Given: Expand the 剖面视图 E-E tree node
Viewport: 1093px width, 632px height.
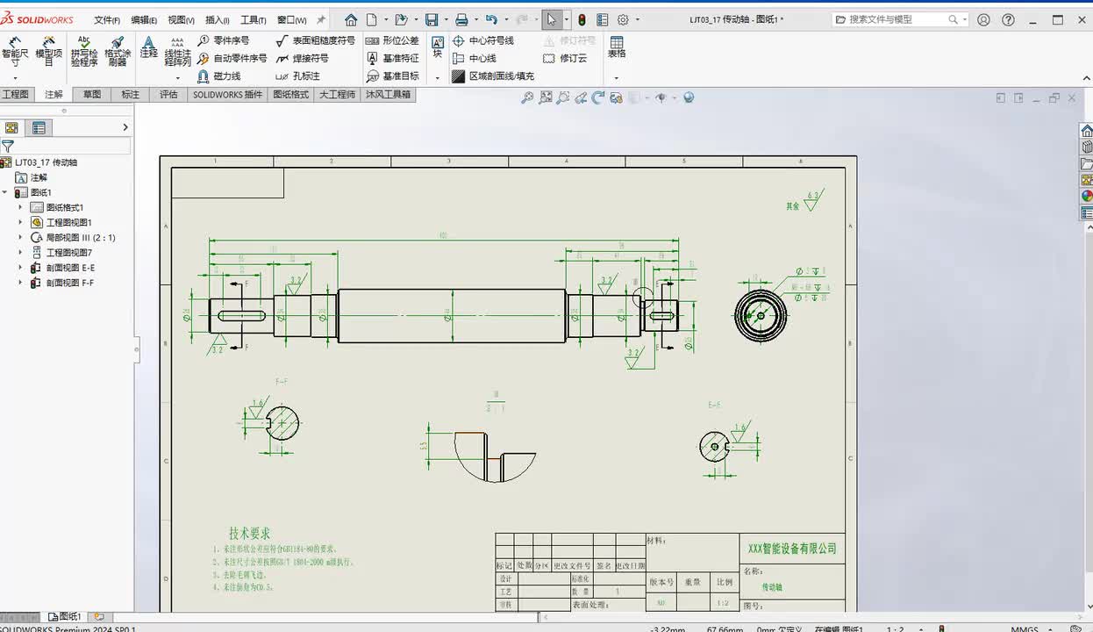Looking at the screenshot, I should click(20, 268).
